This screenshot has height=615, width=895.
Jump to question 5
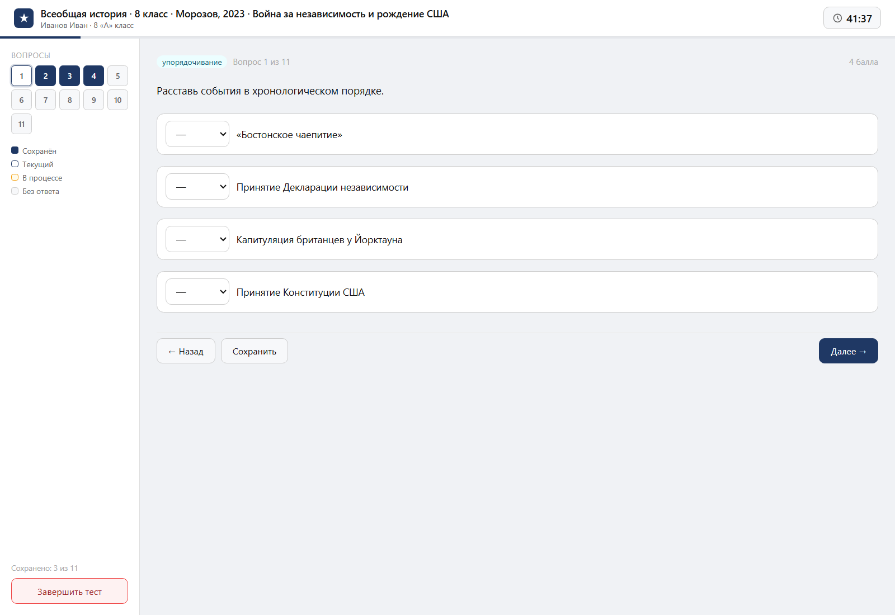point(117,76)
